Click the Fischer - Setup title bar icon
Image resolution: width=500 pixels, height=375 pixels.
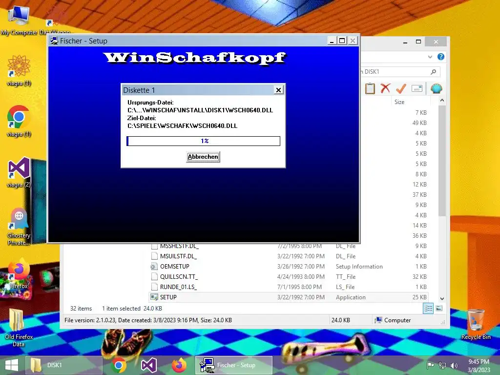click(x=54, y=41)
